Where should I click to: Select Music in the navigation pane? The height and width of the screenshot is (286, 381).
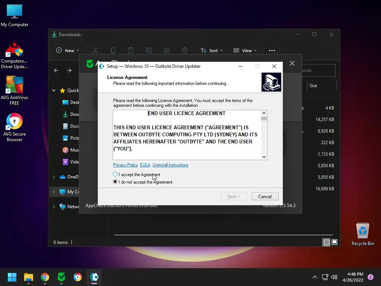(x=70, y=150)
